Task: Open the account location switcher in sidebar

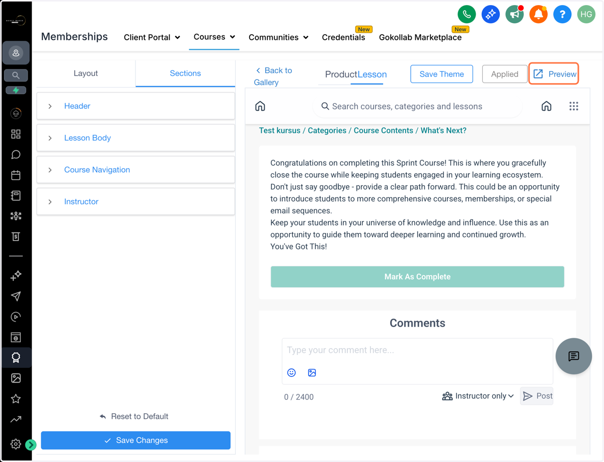Action: (16, 53)
